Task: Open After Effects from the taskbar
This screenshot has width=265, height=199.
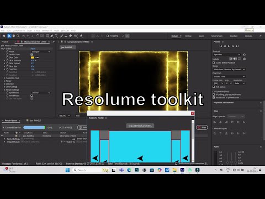Action: tap(182, 170)
